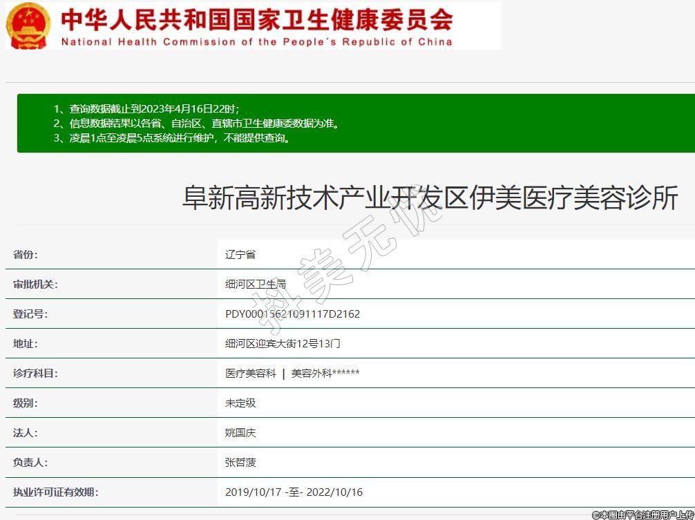This screenshot has width=695, height=520.
Task: Click the person in charge 张哲波
Action: (x=240, y=462)
